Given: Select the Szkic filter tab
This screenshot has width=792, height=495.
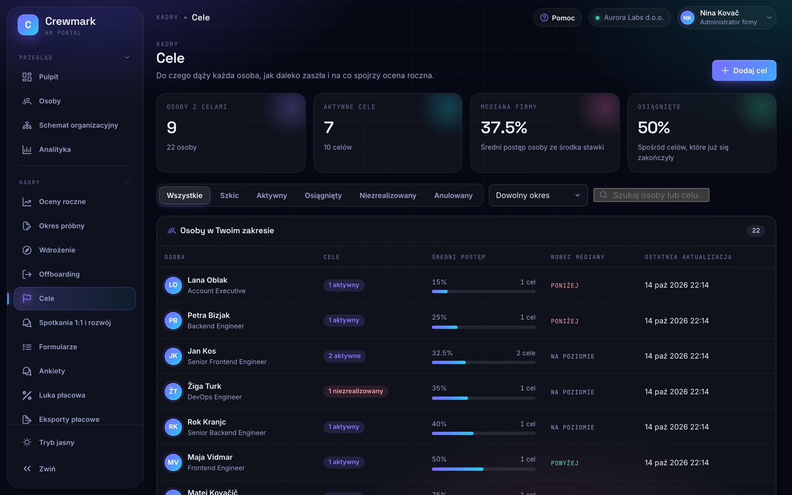Looking at the screenshot, I should 229,196.
